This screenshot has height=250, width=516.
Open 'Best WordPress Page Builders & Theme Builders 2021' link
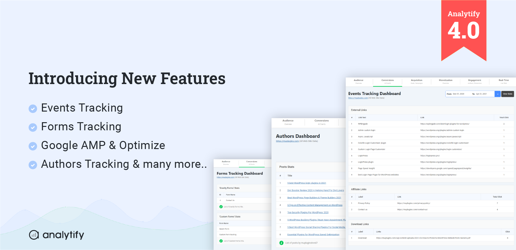pos(314,198)
